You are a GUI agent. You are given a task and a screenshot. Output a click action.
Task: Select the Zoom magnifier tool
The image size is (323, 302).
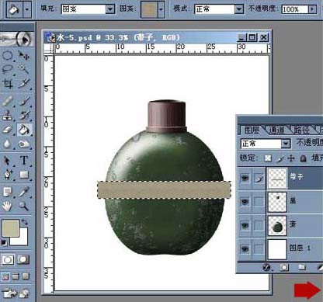click(24, 206)
